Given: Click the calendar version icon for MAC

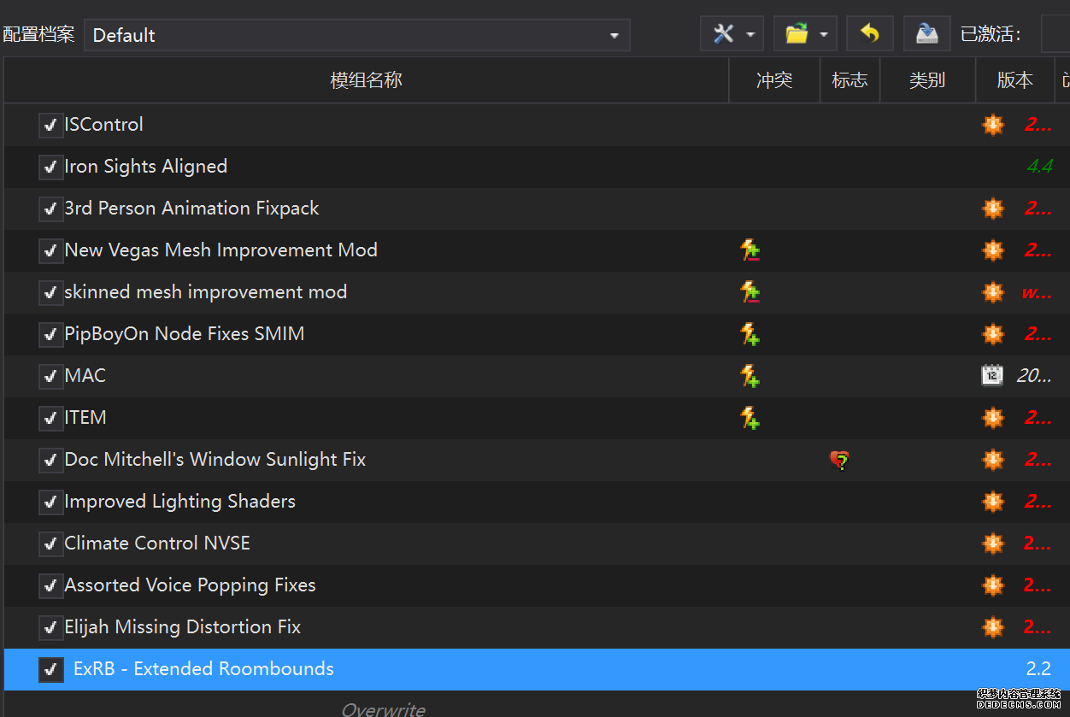Looking at the screenshot, I should 992,375.
